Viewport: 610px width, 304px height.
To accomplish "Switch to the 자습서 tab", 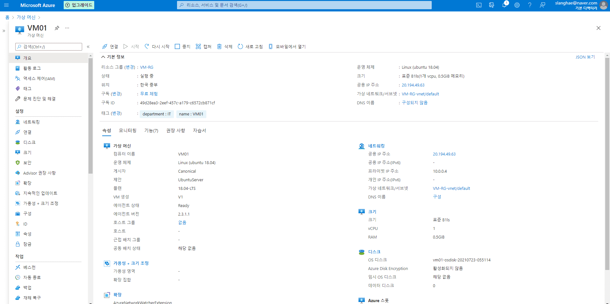I will [x=200, y=130].
